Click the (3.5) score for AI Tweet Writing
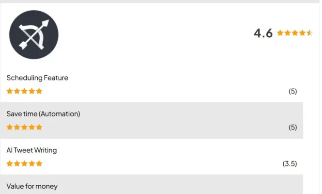This screenshot has height=194, width=322. (x=290, y=164)
